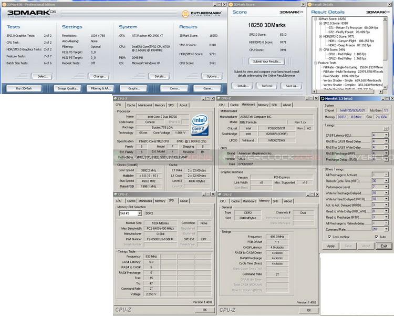Click Select... under Tests
Screen dimensions: 394x317
coord(42,76)
